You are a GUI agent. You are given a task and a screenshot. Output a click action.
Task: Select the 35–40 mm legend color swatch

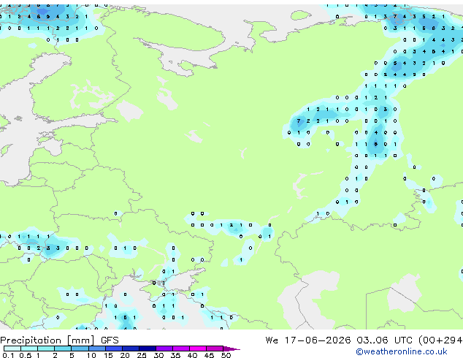click(180, 349)
